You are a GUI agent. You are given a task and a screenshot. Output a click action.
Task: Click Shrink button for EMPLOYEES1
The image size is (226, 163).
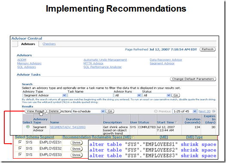click(x=76, y=143)
